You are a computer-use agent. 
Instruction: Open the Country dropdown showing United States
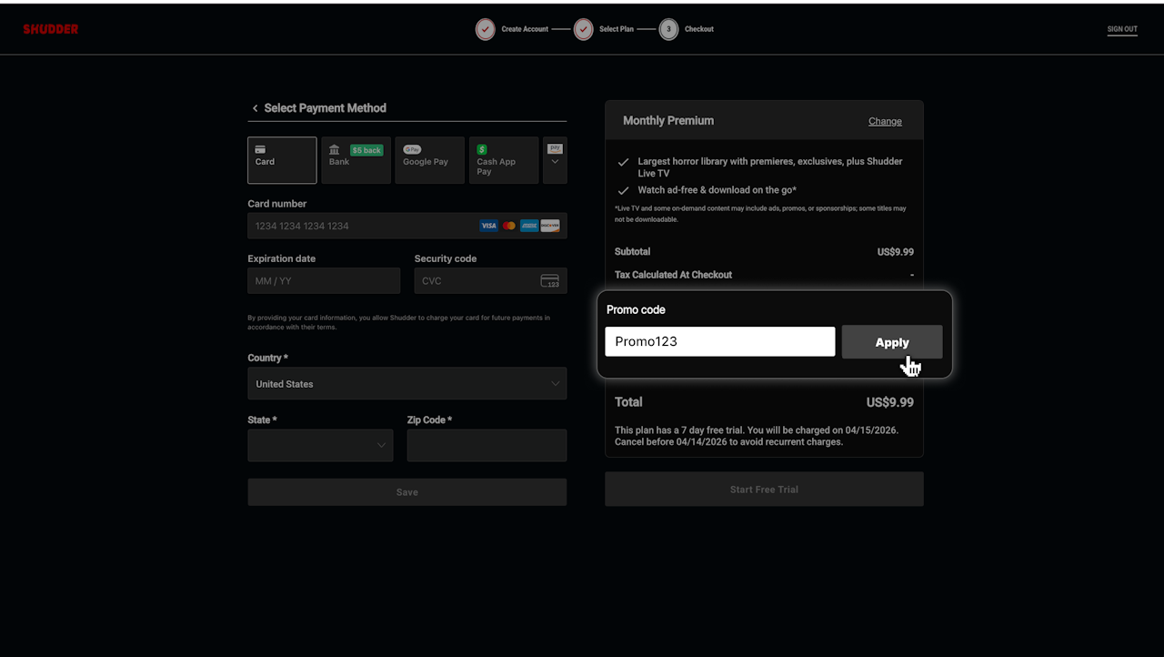pyautogui.click(x=407, y=383)
